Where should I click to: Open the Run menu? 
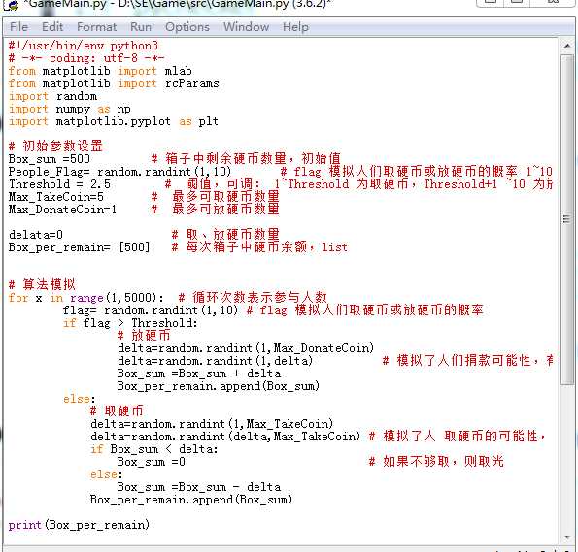141,27
